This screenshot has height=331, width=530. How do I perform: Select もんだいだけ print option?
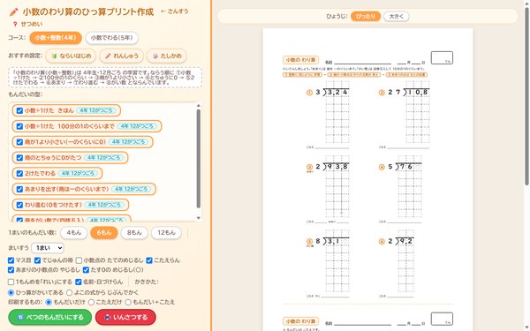49,302
